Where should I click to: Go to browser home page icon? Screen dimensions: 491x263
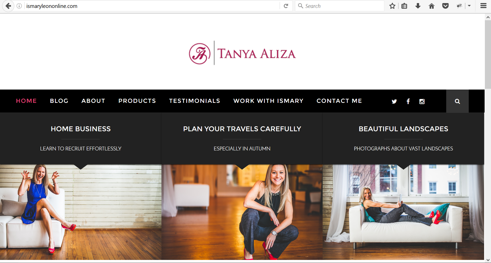(431, 6)
